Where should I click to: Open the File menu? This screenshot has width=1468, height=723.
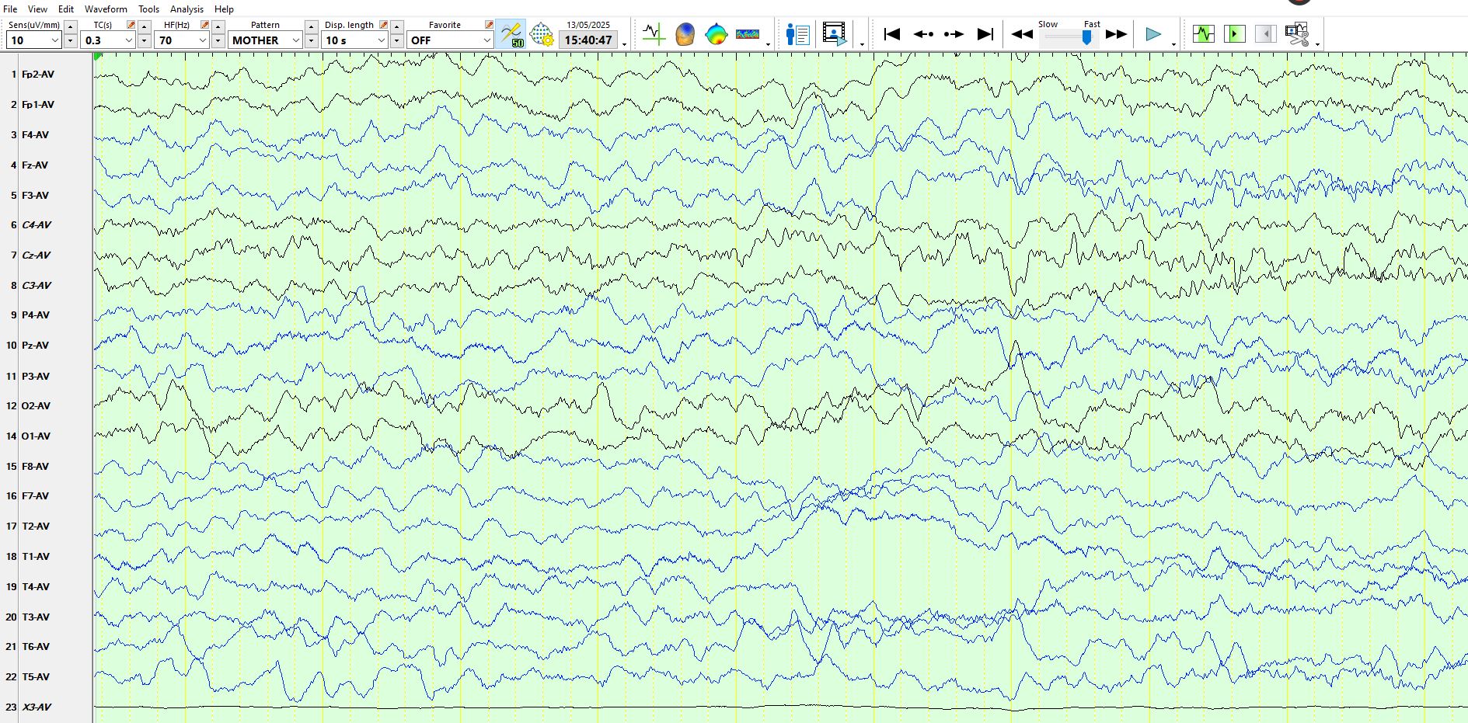pyautogui.click(x=10, y=9)
